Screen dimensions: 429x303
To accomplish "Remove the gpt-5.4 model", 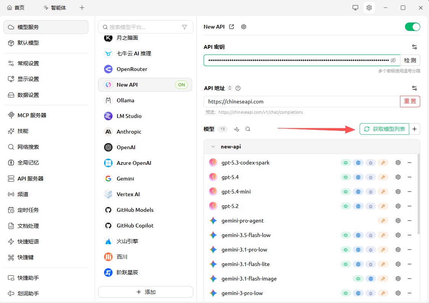I will coord(410,177).
